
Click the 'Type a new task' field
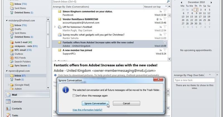[x=194, y=80]
